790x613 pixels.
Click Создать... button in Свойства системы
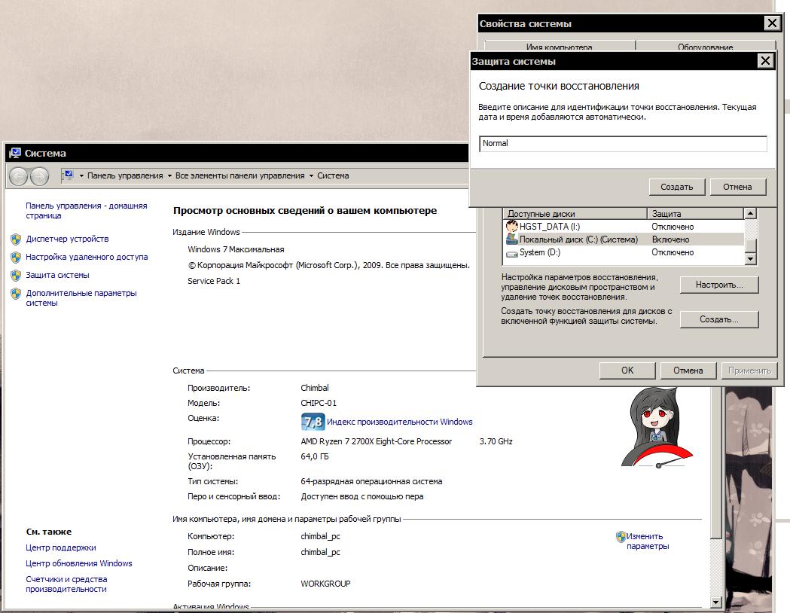(719, 319)
